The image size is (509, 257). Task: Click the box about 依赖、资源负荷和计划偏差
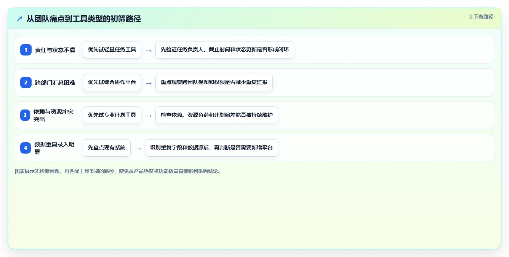tap(217, 115)
